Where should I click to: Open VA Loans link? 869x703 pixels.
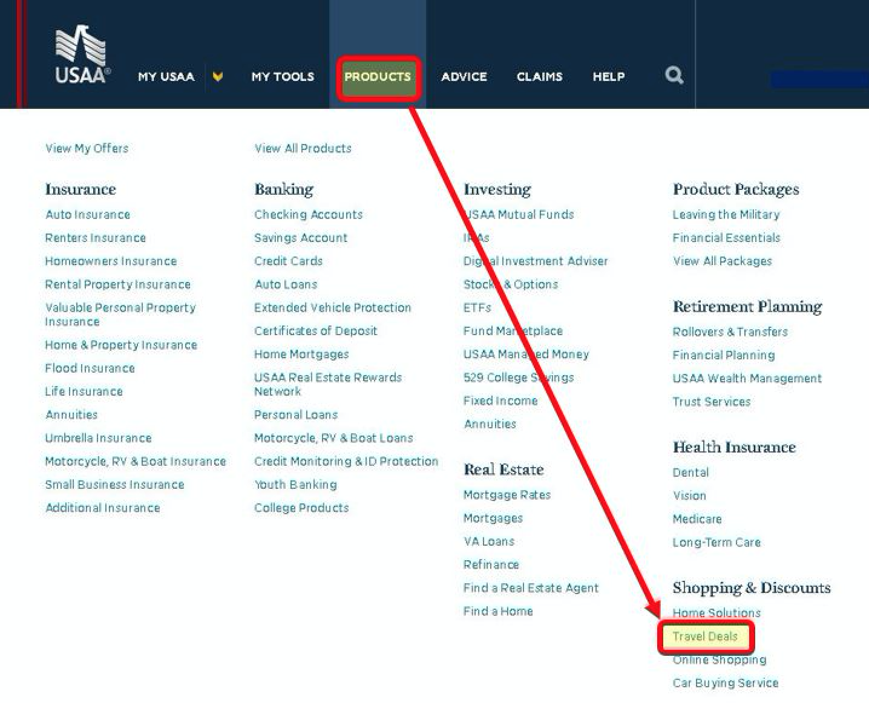coord(489,541)
